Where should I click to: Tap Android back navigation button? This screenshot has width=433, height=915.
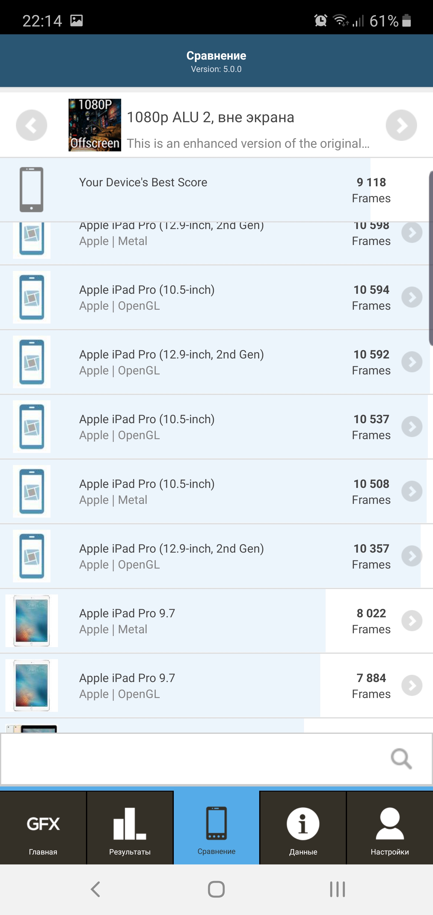pyautogui.click(x=95, y=889)
